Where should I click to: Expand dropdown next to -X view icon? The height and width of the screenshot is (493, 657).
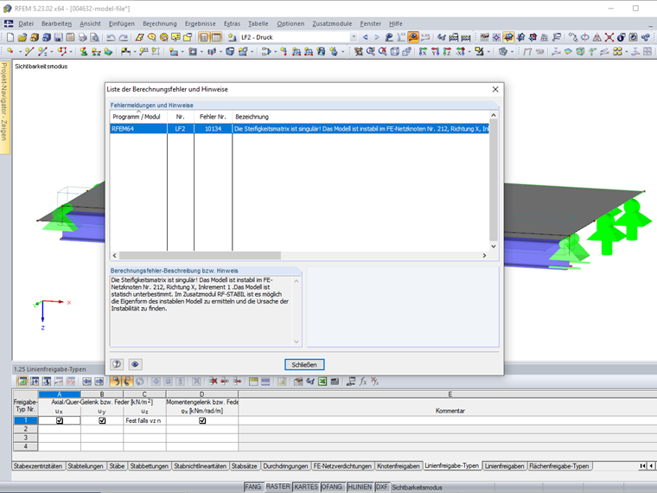point(469,52)
